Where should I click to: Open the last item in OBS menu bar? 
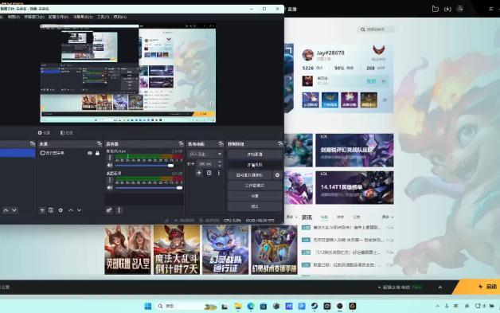click(x=120, y=17)
